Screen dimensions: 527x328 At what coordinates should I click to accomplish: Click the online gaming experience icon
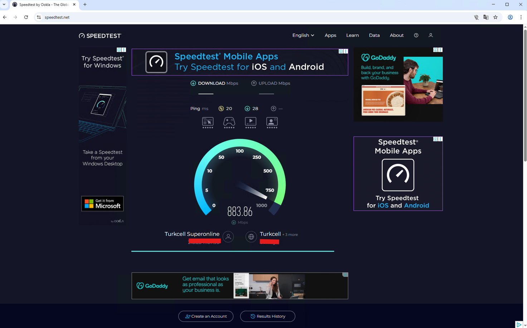(x=229, y=123)
